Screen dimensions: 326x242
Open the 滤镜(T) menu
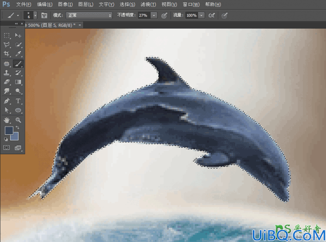(x=148, y=4)
